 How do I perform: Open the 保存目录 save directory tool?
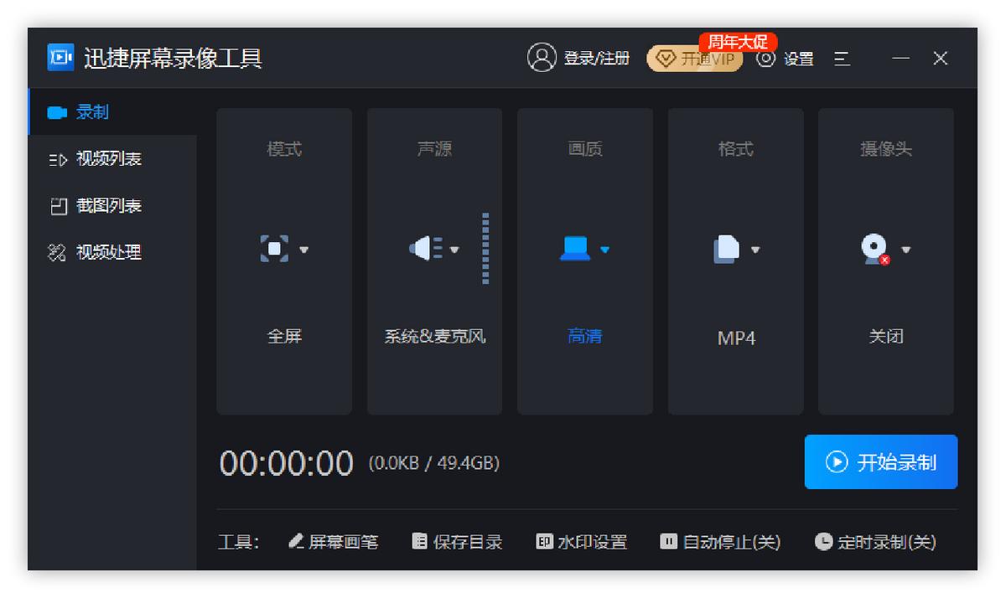[457, 542]
